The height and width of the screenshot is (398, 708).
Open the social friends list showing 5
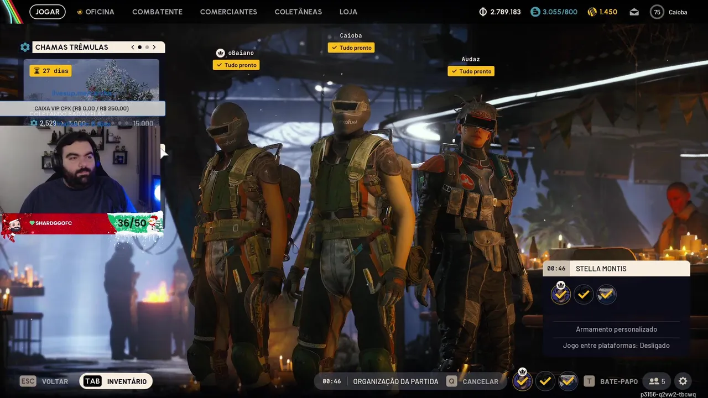coord(657,381)
